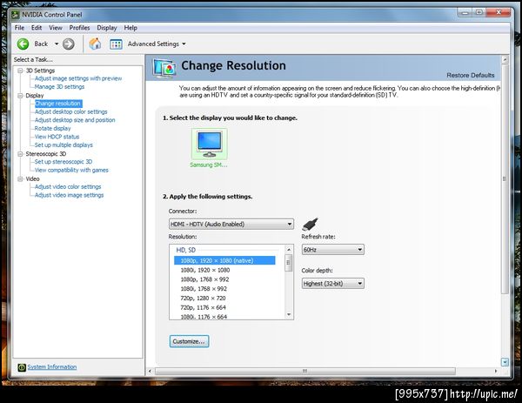Click the Customize... button
522x403 pixels.
coord(189,341)
